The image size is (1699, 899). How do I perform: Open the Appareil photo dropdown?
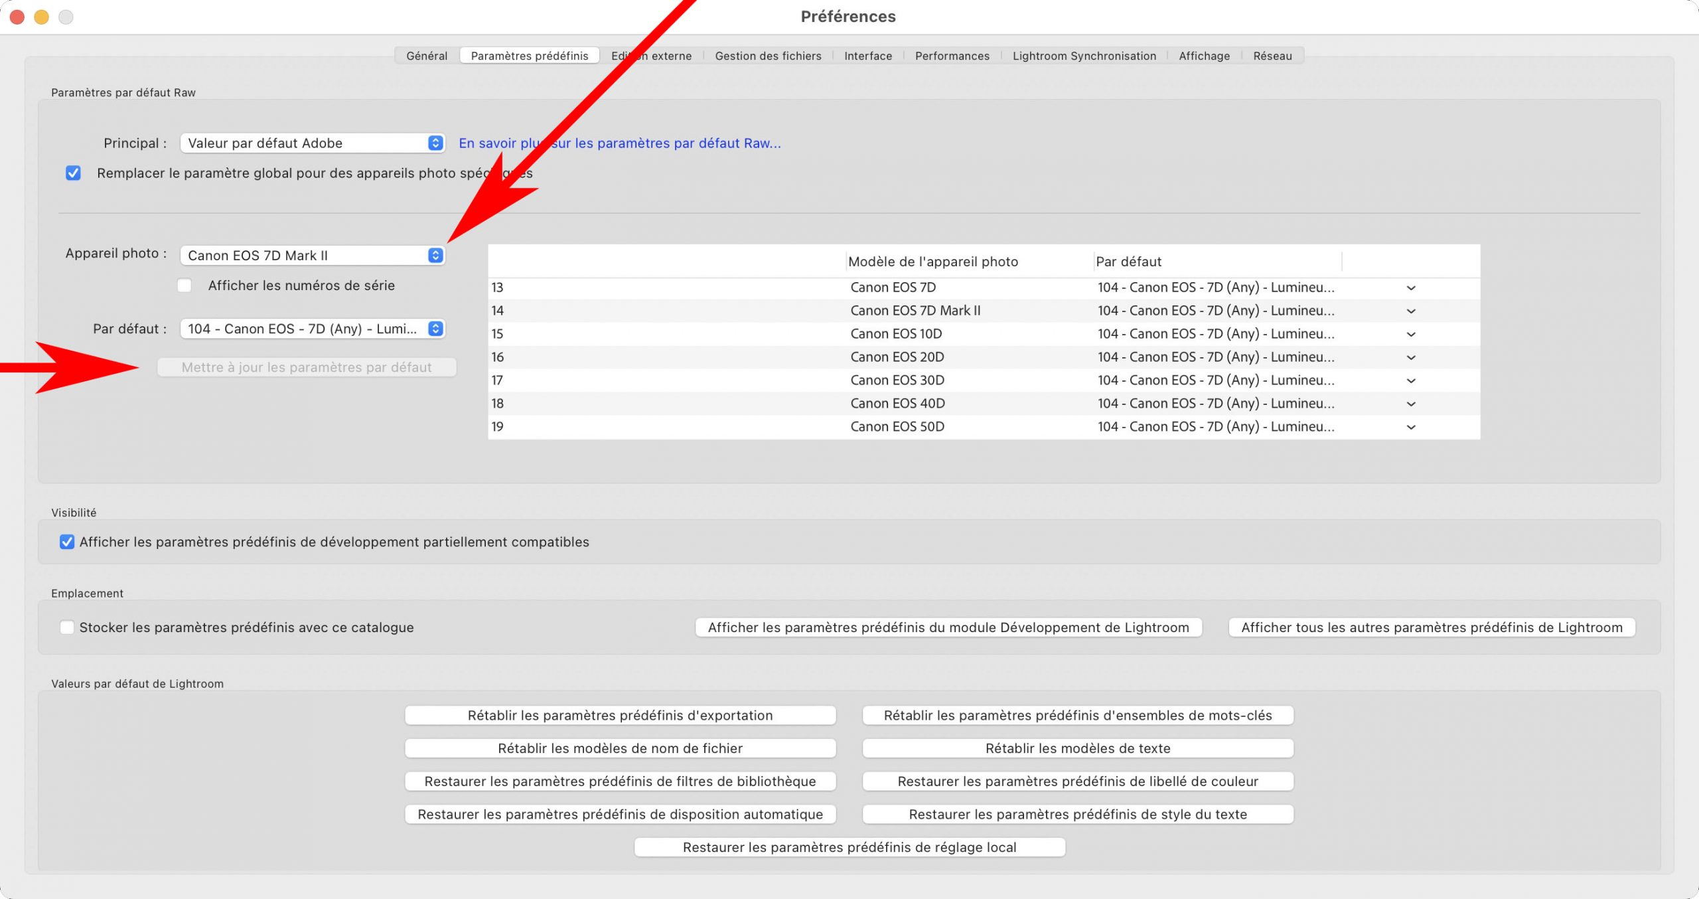tap(312, 256)
